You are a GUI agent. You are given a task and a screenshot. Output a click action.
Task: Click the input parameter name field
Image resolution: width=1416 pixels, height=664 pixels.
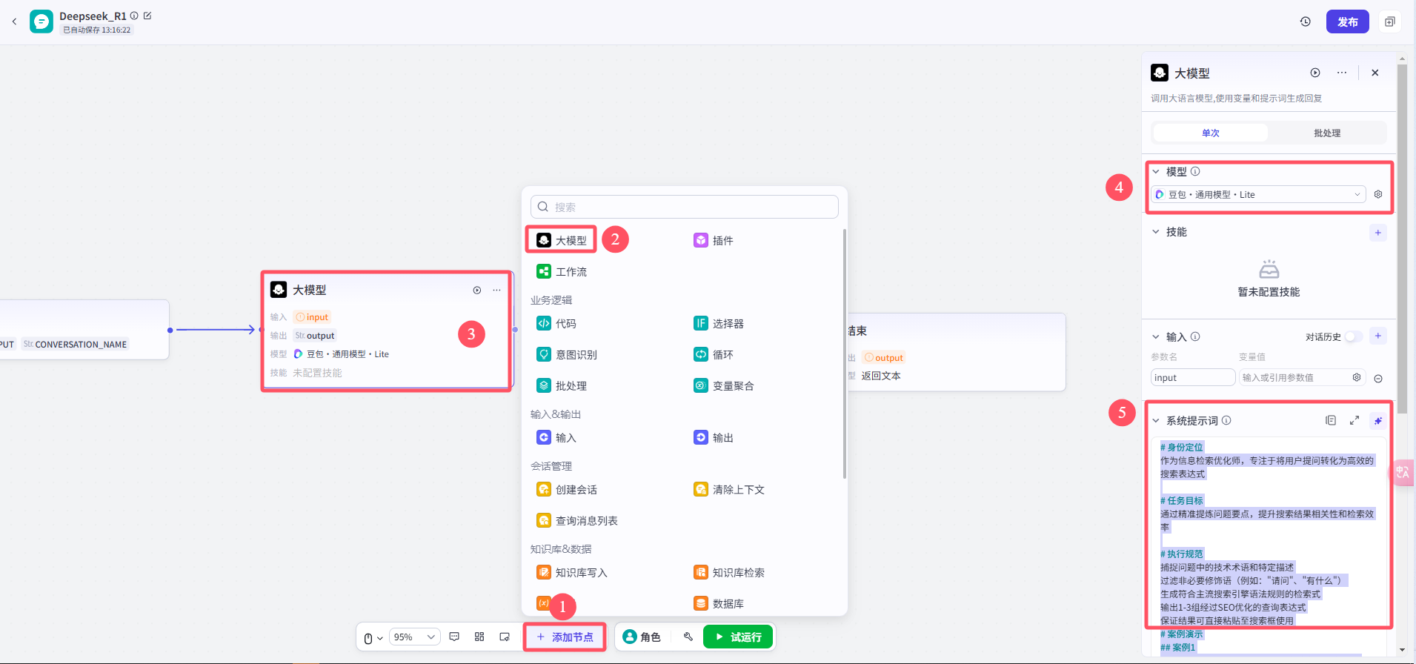point(1193,377)
